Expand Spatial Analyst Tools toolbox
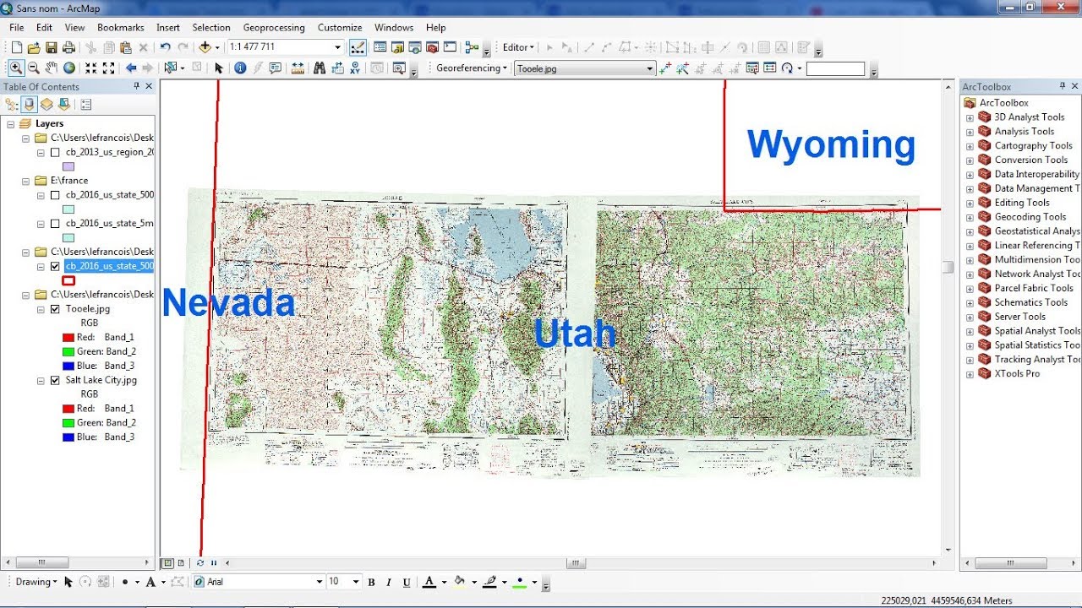The width and height of the screenshot is (1082, 608). tap(970, 331)
